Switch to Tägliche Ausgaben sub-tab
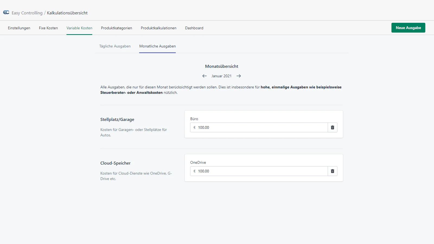Screen dimensions: 434x244 coord(115,46)
